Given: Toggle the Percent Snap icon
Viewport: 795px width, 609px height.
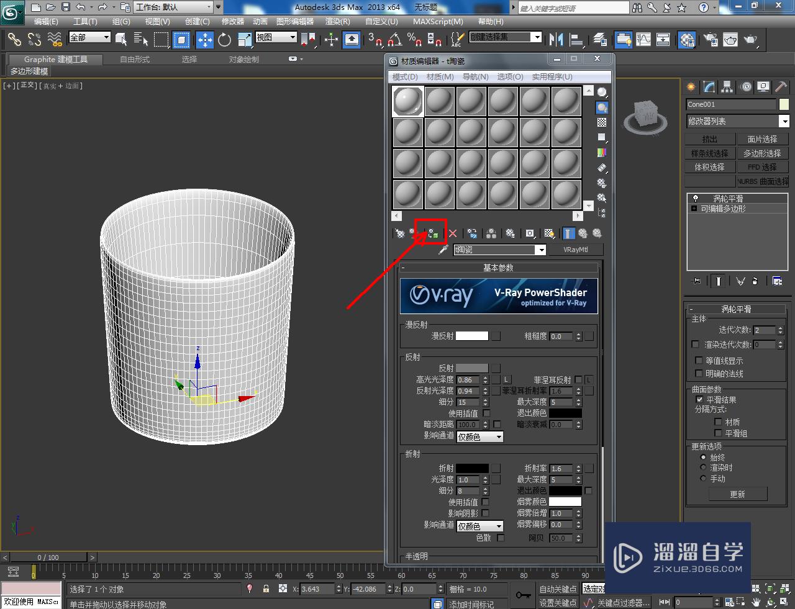Looking at the screenshot, I should coord(414,40).
